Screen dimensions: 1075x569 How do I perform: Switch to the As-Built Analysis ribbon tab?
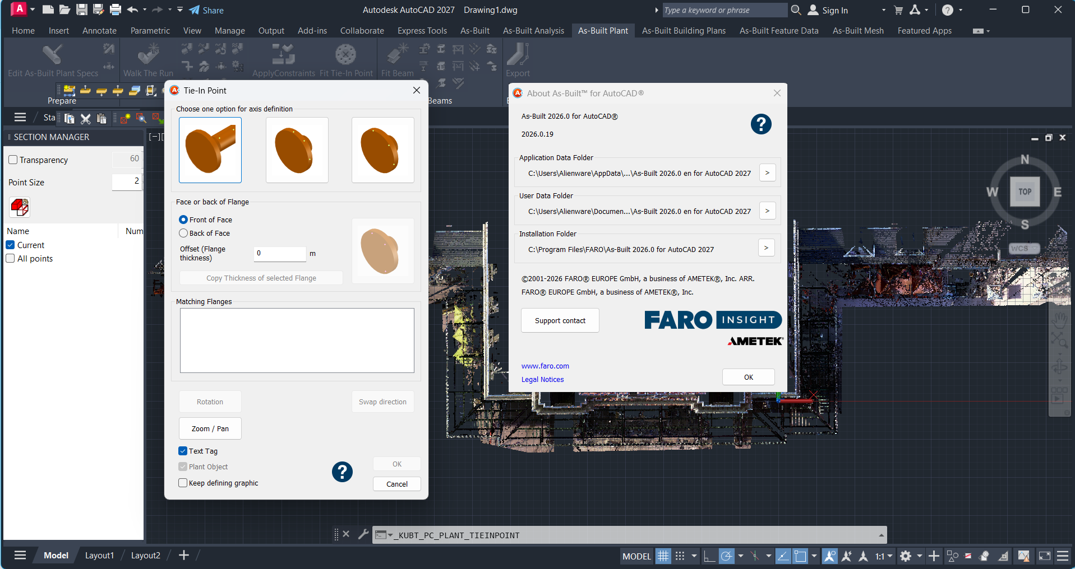point(533,31)
